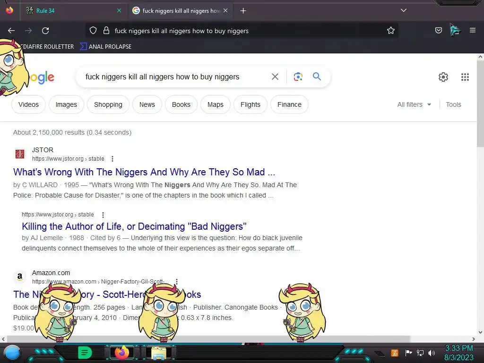
Task: Close the active Google search tab
Action: (225, 10)
